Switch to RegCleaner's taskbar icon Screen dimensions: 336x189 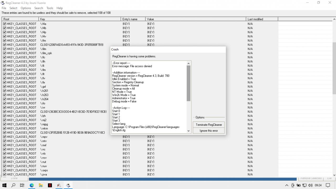pos(68,185)
